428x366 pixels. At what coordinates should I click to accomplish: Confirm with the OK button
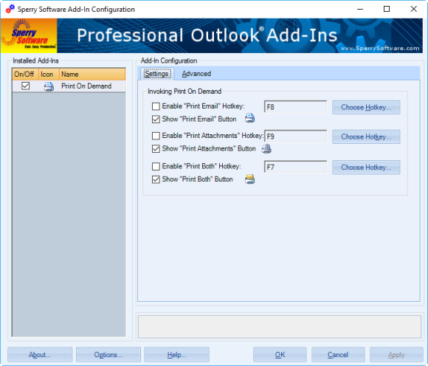[280, 354]
